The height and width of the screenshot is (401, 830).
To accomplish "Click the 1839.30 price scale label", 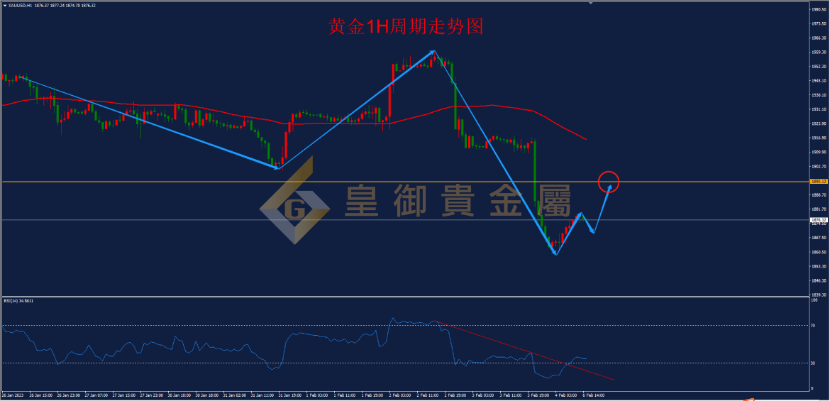I will click(x=819, y=295).
